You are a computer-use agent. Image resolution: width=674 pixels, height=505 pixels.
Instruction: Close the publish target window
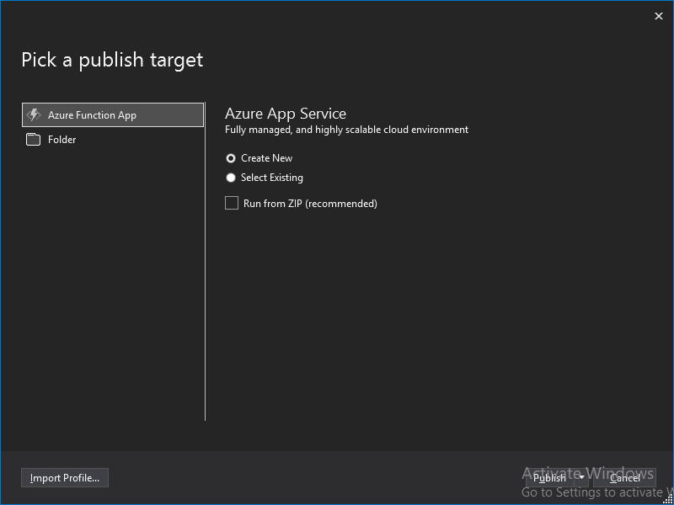point(659,16)
